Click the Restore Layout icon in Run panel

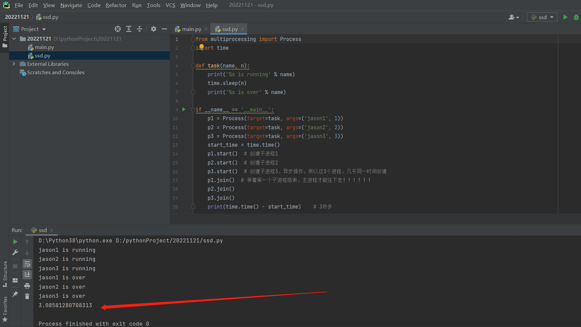point(15,280)
